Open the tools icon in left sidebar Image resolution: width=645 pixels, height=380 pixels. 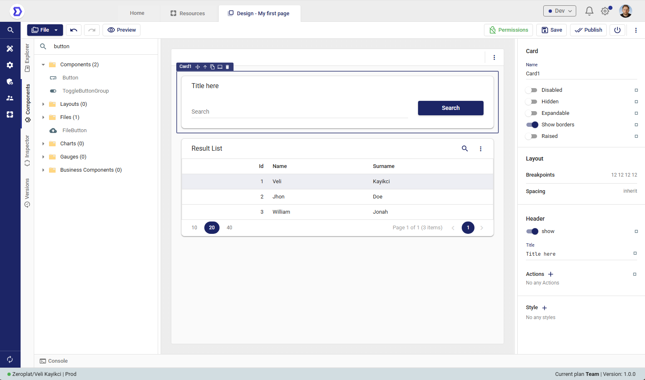click(10, 49)
